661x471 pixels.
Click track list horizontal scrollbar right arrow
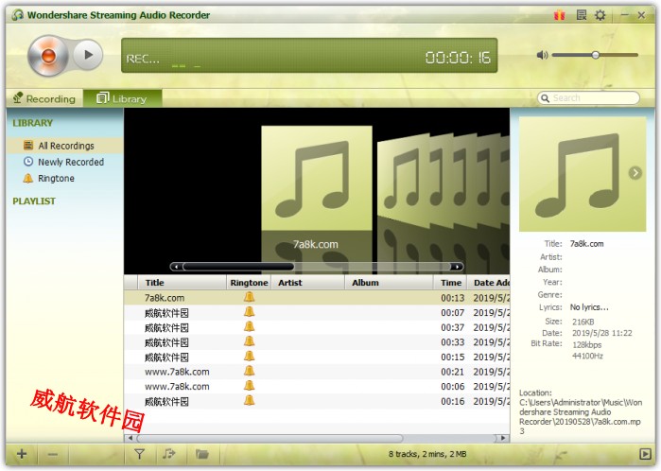point(502,438)
